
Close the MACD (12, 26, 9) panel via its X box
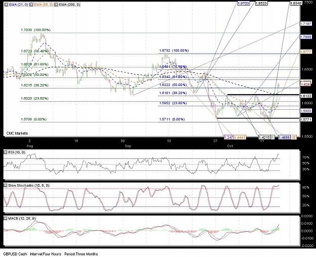pos(6,219)
